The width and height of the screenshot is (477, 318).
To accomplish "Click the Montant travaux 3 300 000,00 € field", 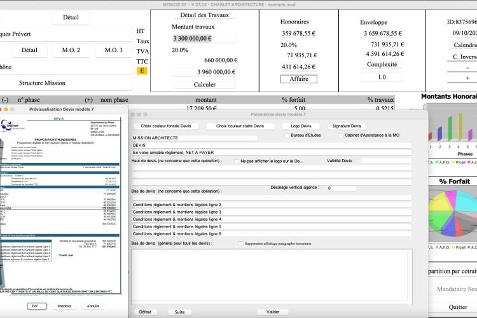I will (204, 39).
